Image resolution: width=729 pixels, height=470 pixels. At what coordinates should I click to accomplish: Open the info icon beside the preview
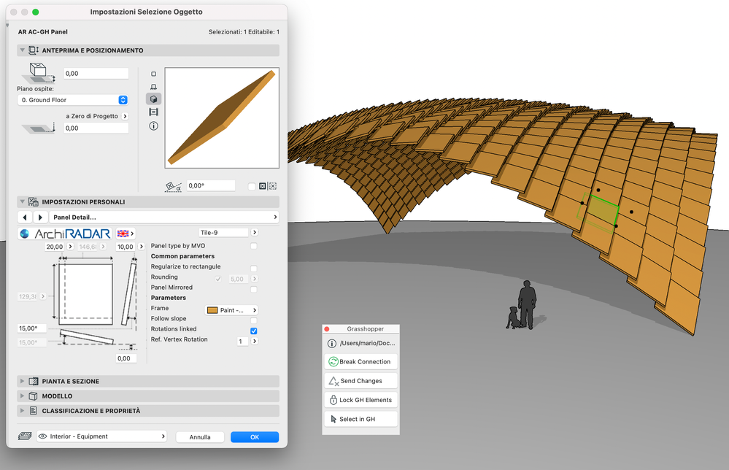coord(154,126)
